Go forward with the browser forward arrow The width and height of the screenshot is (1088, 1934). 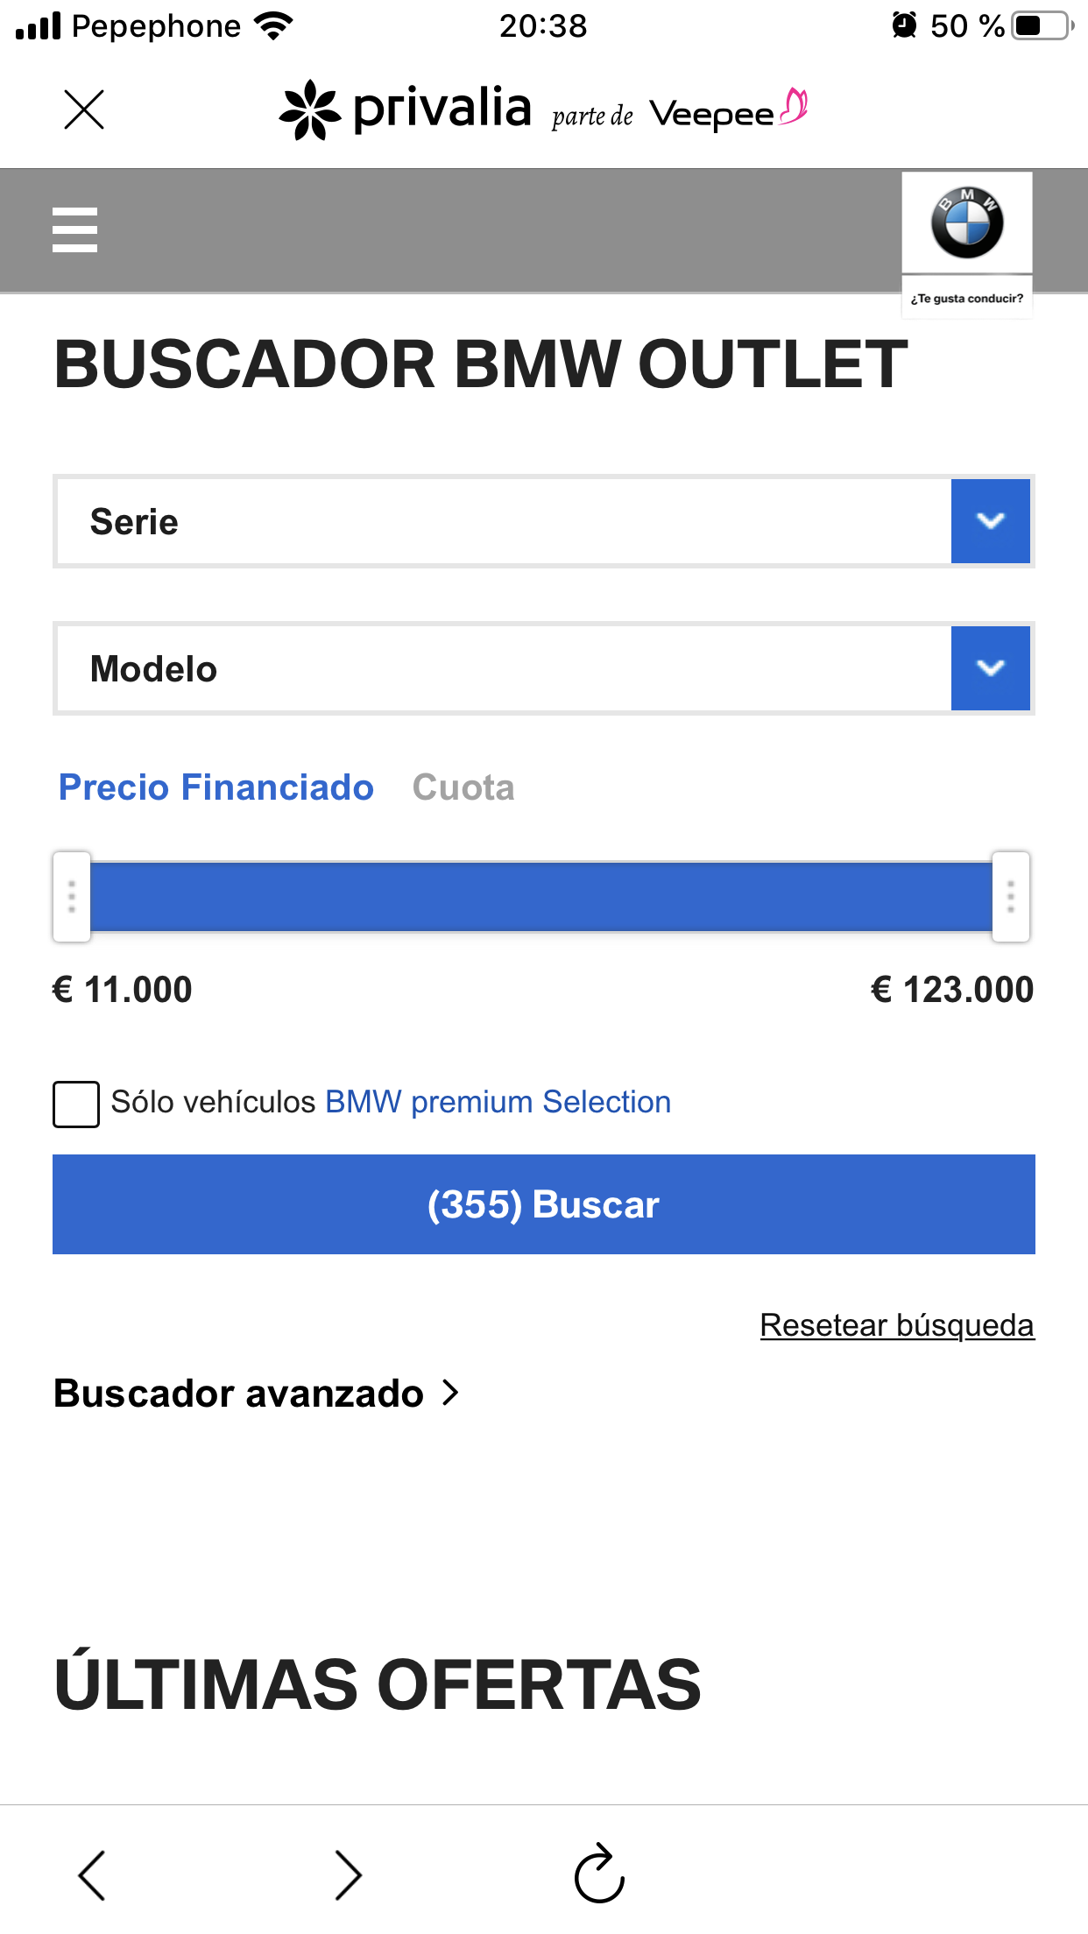(348, 1874)
